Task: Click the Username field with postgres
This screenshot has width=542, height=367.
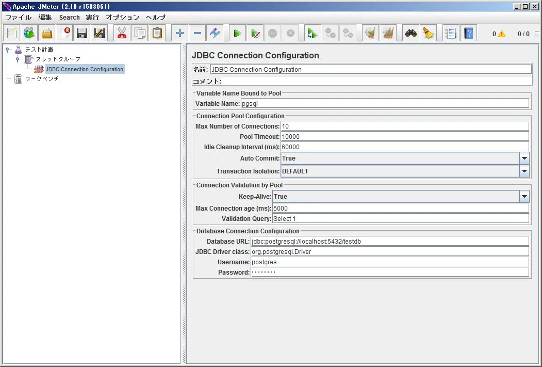Action: point(389,262)
